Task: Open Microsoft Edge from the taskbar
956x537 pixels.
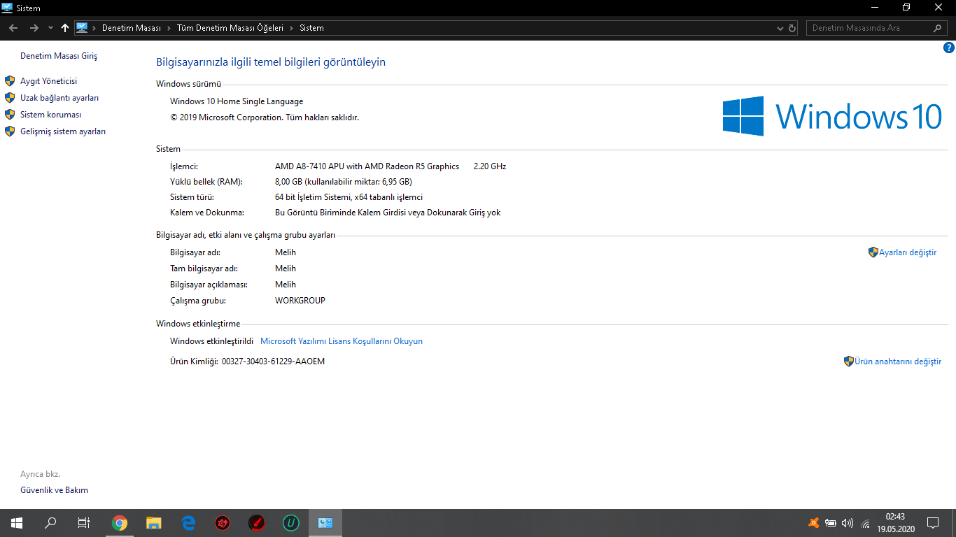Action: tap(188, 523)
